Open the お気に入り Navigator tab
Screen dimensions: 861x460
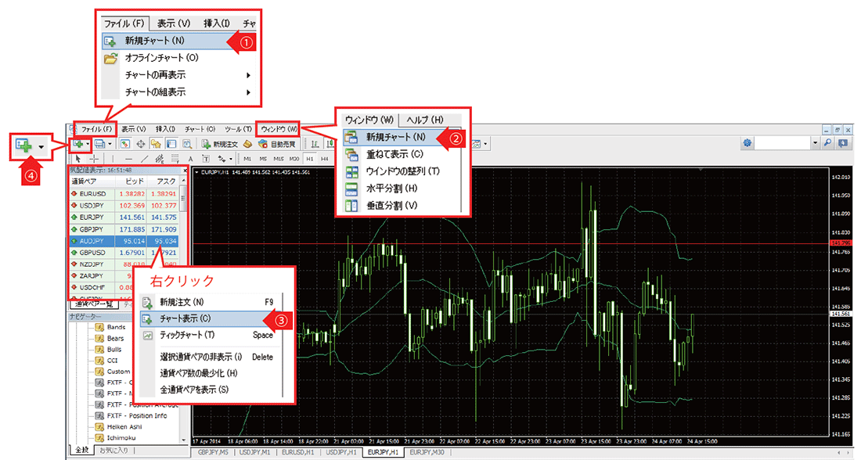[x=113, y=450]
